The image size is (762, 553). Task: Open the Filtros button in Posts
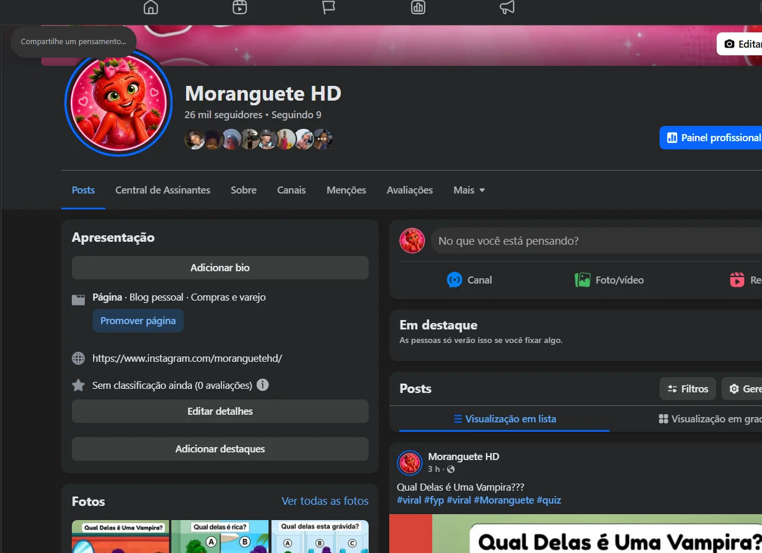(x=688, y=389)
